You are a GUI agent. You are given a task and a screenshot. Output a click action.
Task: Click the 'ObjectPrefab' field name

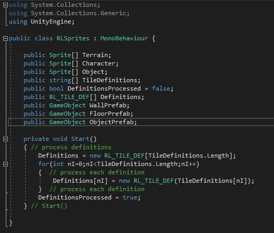pyautogui.click(x=112, y=123)
